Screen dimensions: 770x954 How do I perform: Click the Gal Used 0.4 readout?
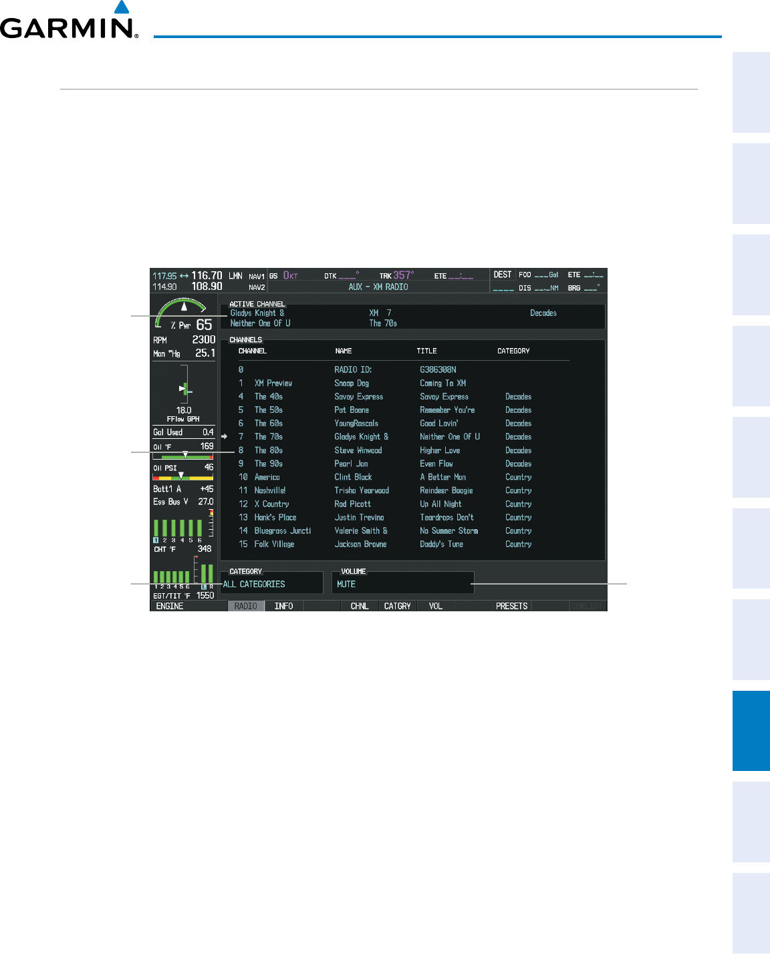(x=183, y=432)
